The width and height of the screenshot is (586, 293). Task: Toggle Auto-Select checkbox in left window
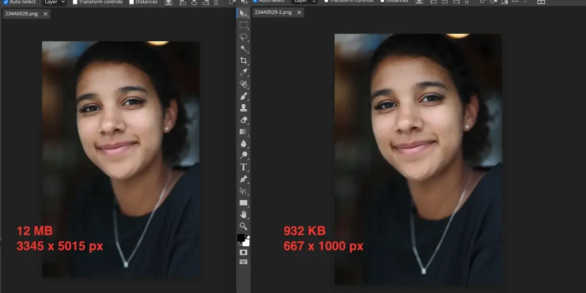tap(6, 2)
